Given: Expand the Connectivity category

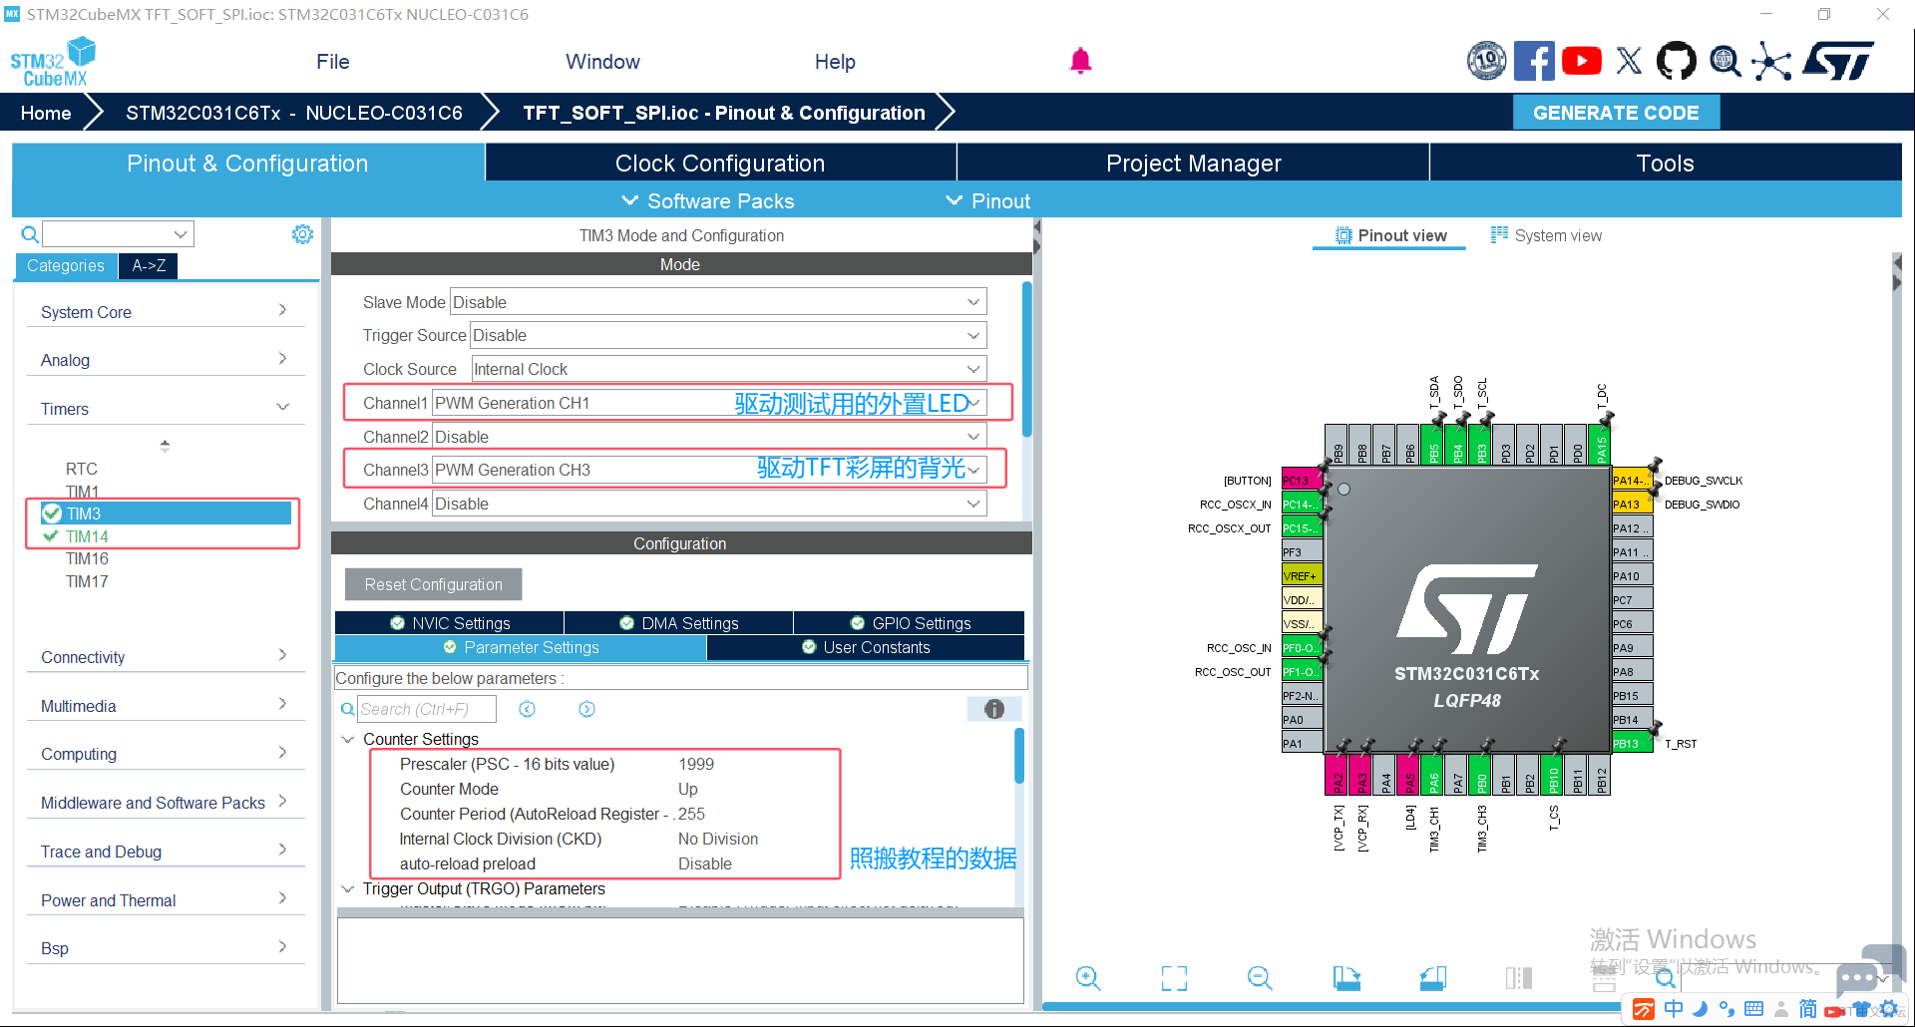Looking at the screenshot, I should (165, 657).
